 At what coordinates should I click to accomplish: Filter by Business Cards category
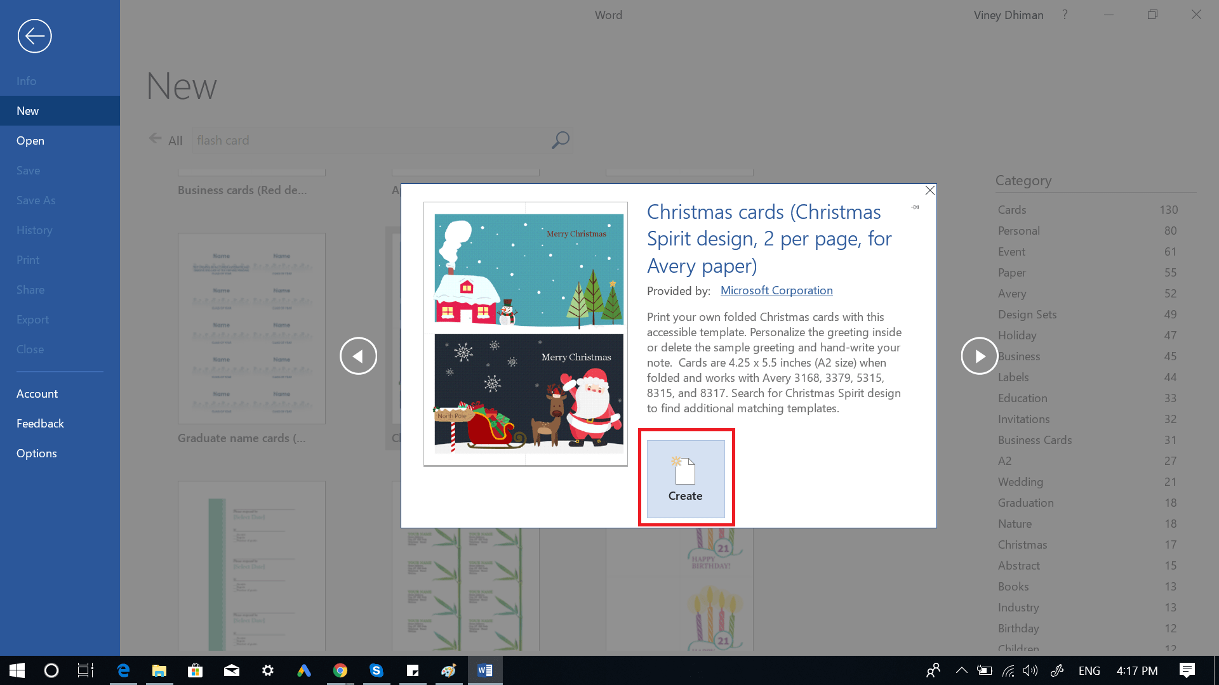tap(1088, 440)
